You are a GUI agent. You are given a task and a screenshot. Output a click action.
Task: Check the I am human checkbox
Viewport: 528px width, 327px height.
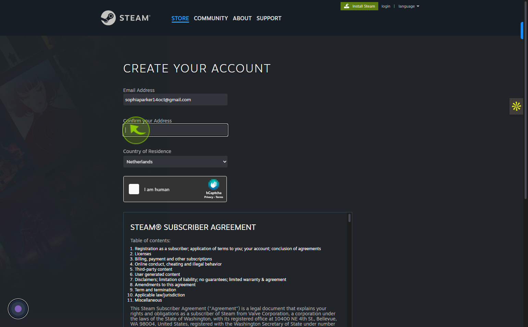pos(134,189)
